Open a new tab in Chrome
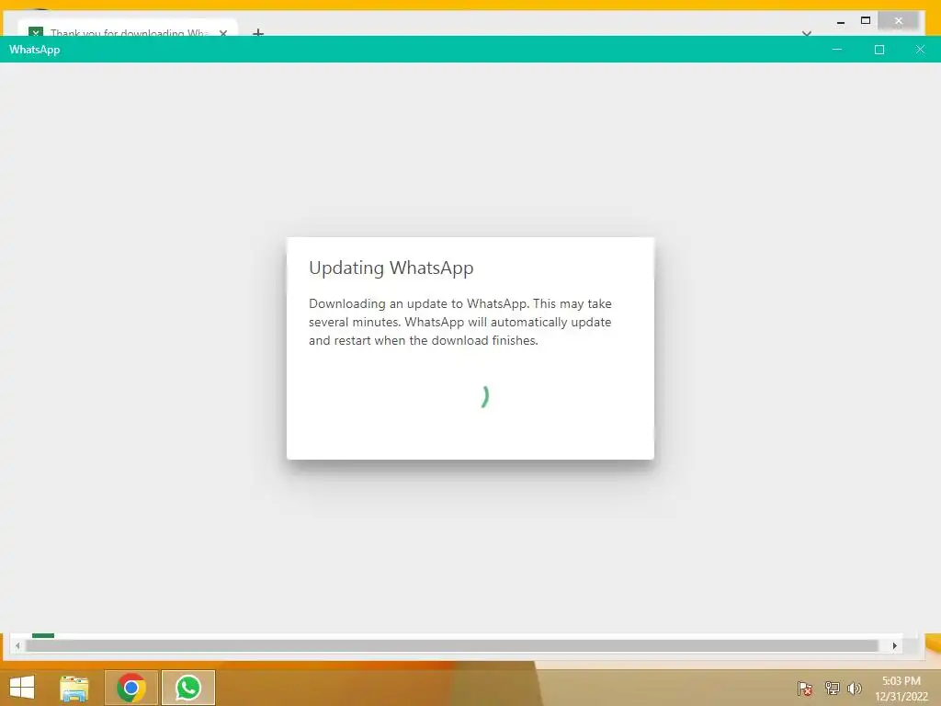The height and width of the screenshot is (706, 941). pos(258,32)
